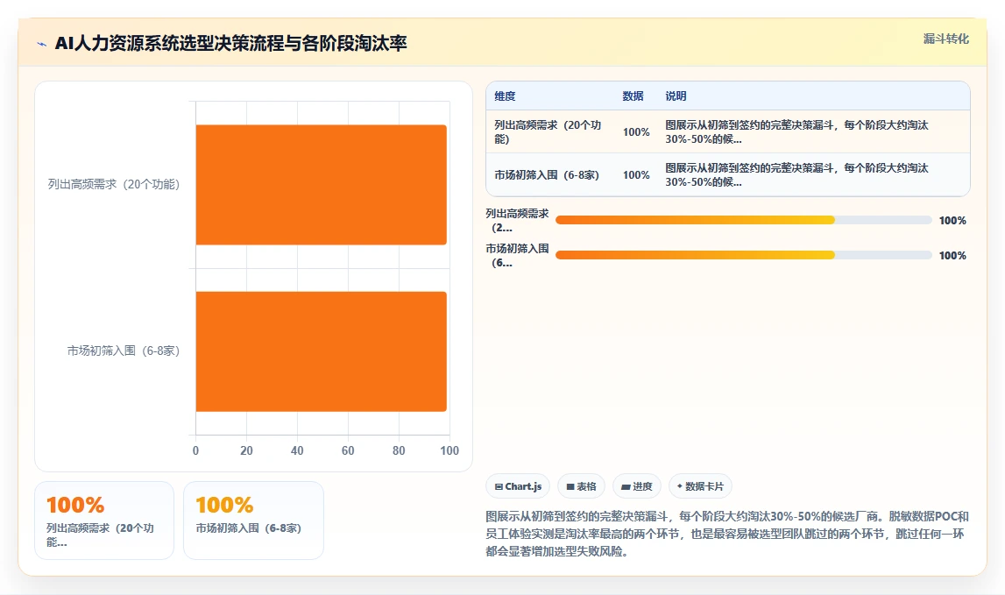This screenshot has width=1005, height=595.
Task: Open the 100% 列出高频需求 data card
Action: pos(104,521)
